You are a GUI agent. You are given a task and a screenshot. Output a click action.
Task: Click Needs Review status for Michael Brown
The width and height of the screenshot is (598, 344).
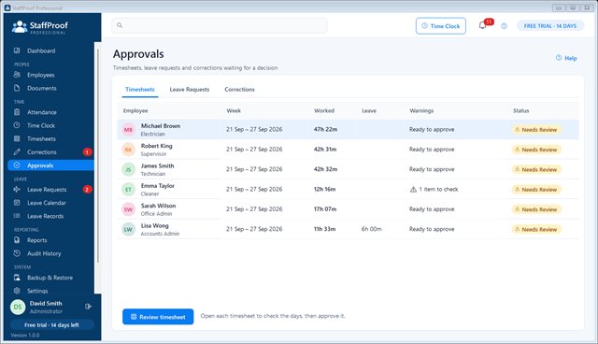536,130
